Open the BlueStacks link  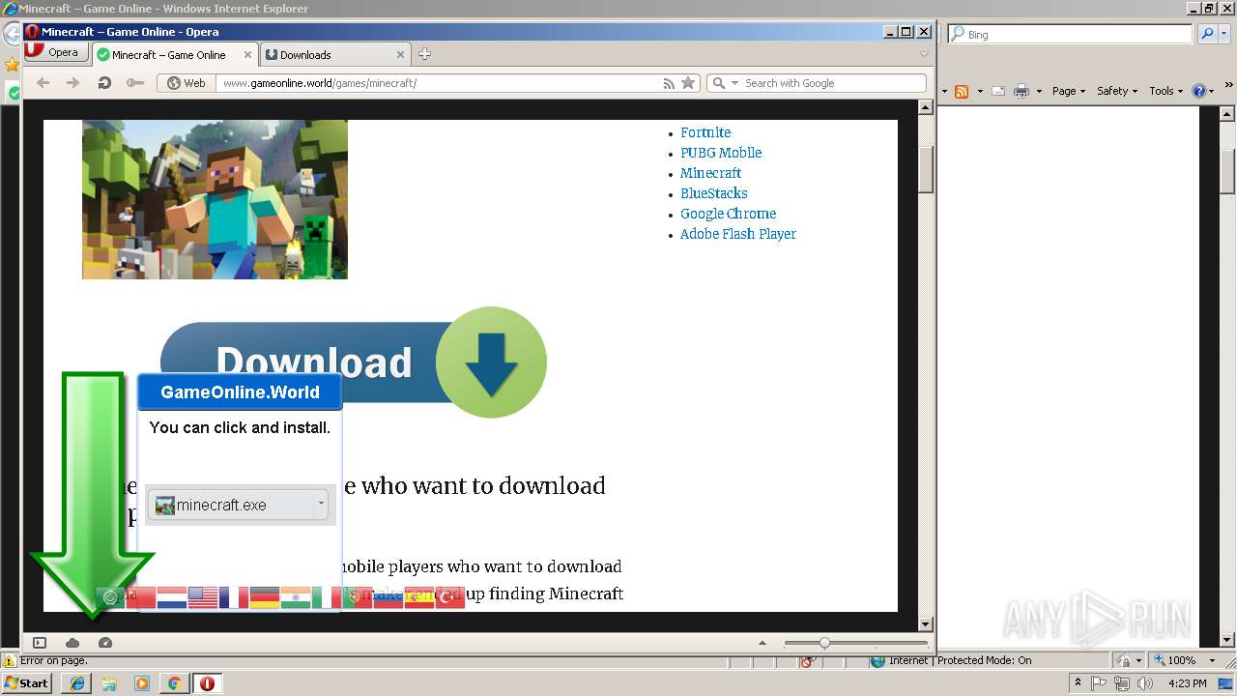pos(713,193)
